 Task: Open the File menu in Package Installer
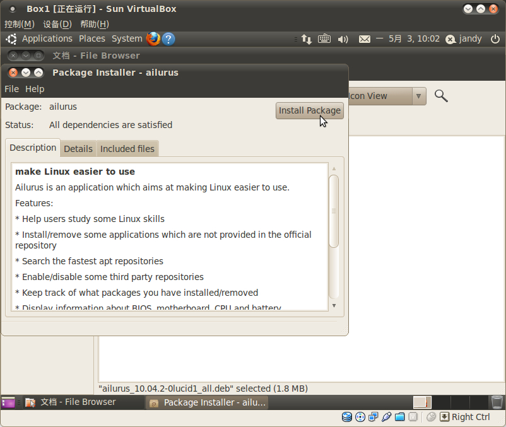[x=11, y=89]
